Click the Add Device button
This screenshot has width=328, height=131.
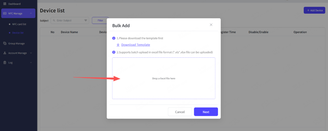(x=314, y=10)
